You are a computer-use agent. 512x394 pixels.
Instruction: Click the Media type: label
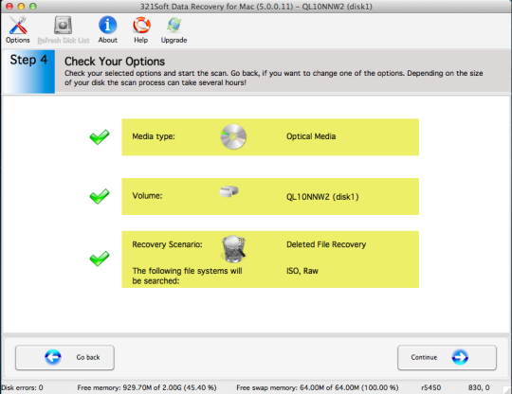tap(154, 136)
